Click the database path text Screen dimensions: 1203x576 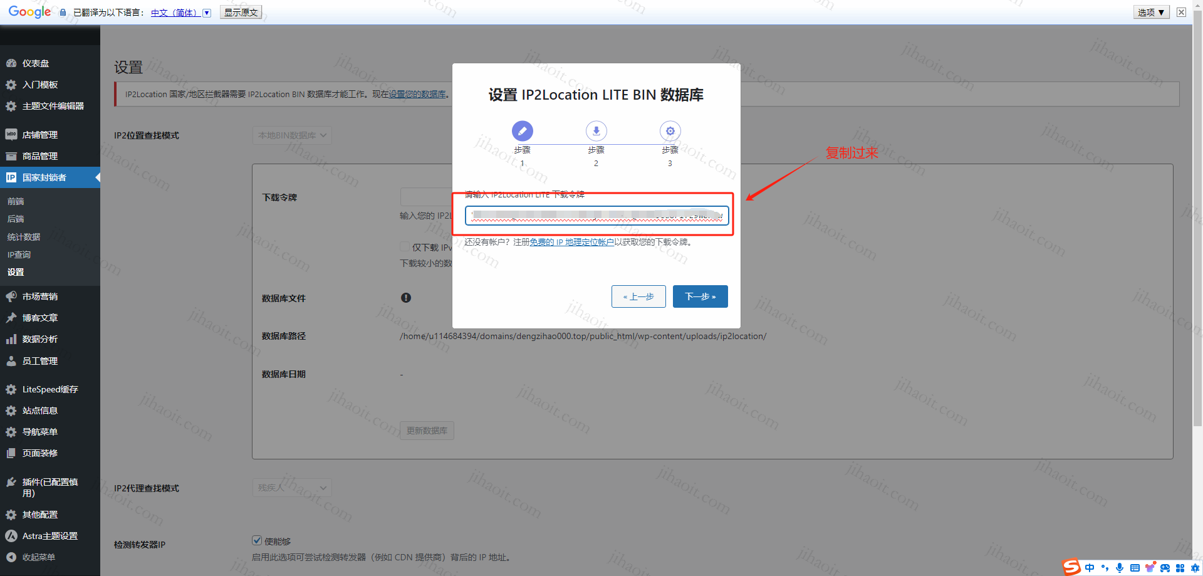click(583, 336)
